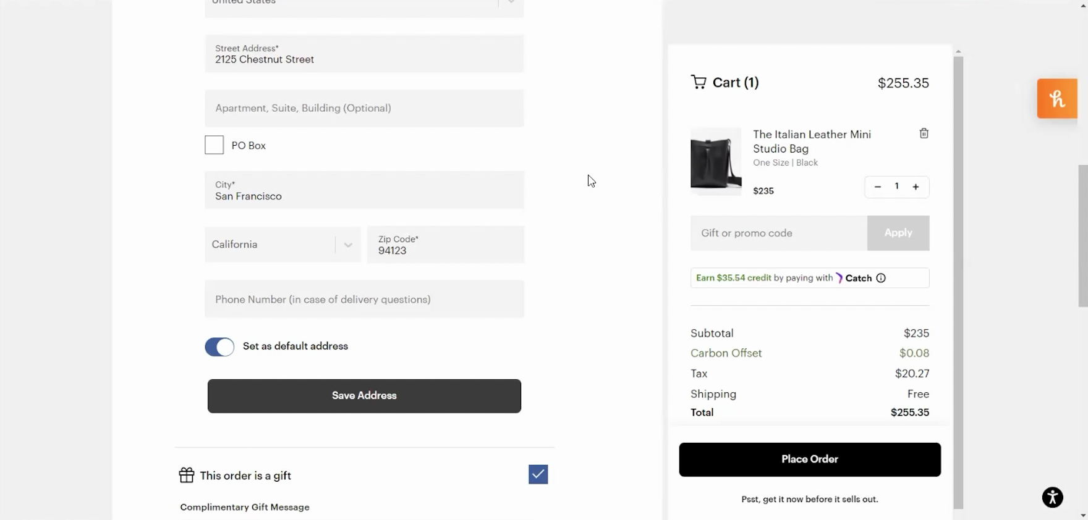Click the Gift or promo code field

pyautogui.click(x=778, y=233)
